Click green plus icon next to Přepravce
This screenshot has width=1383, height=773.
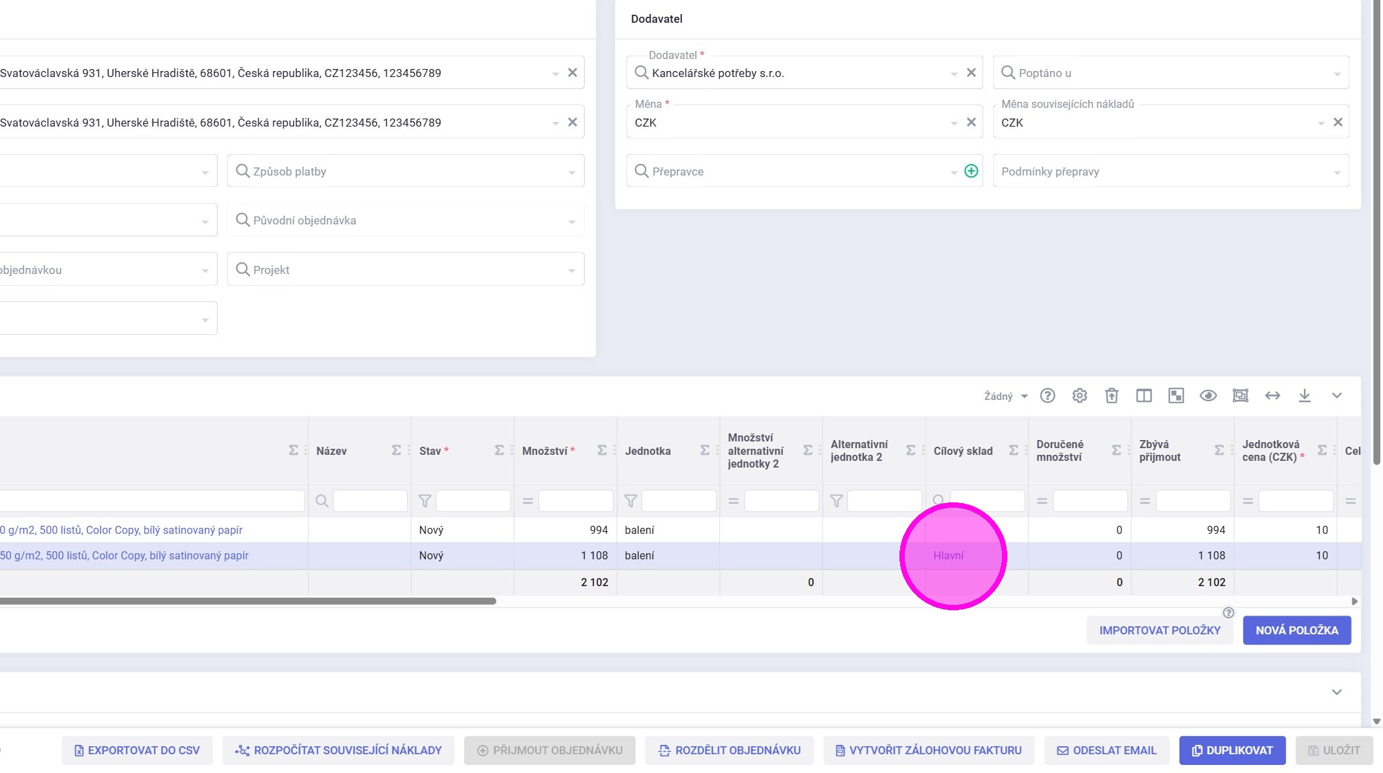pos(970,171)
